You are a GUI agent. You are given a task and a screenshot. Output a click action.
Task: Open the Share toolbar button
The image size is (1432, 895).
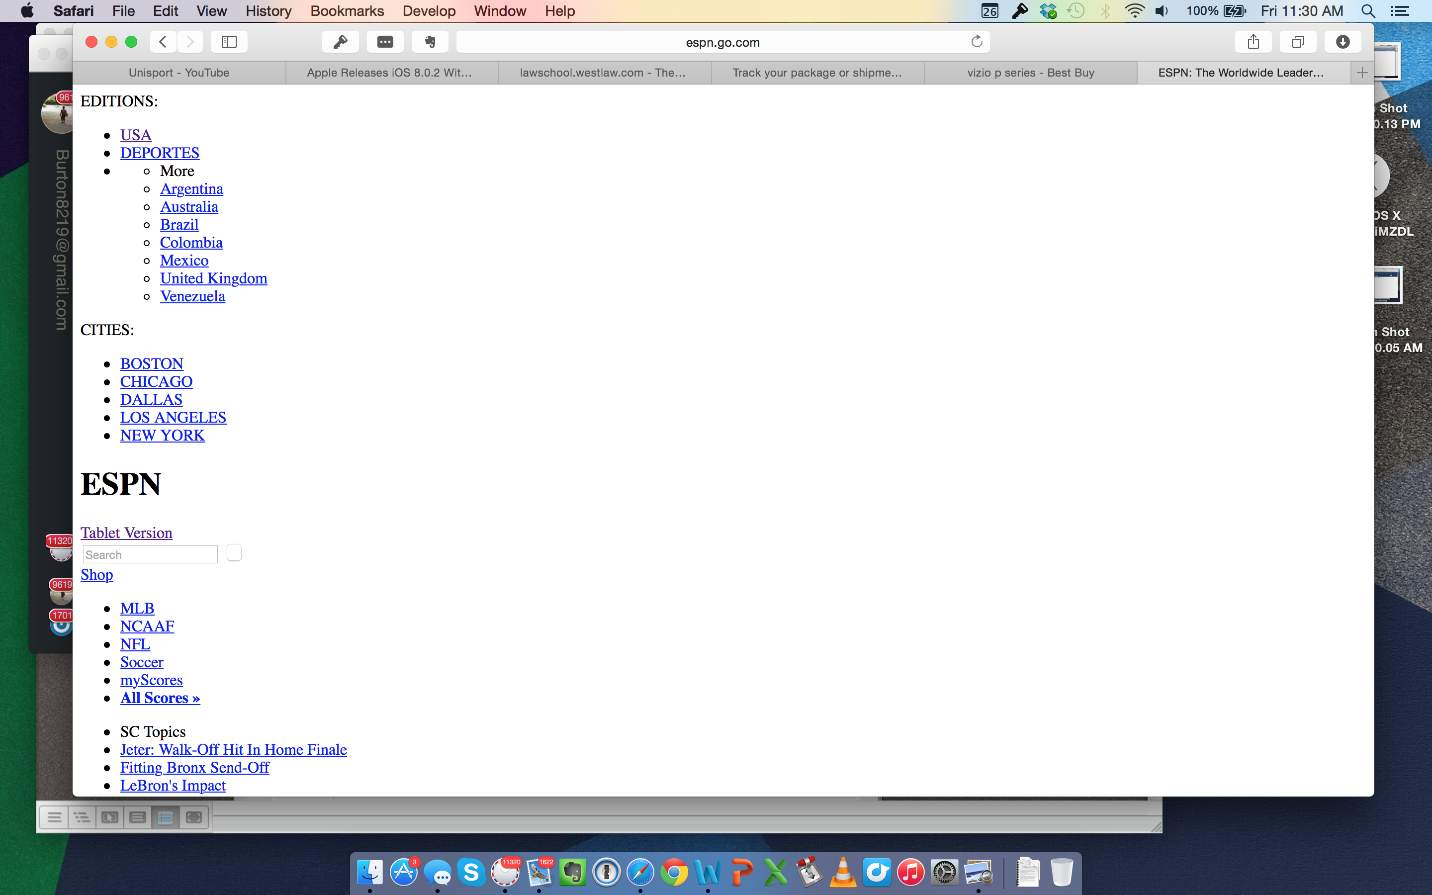(1253, 41)
